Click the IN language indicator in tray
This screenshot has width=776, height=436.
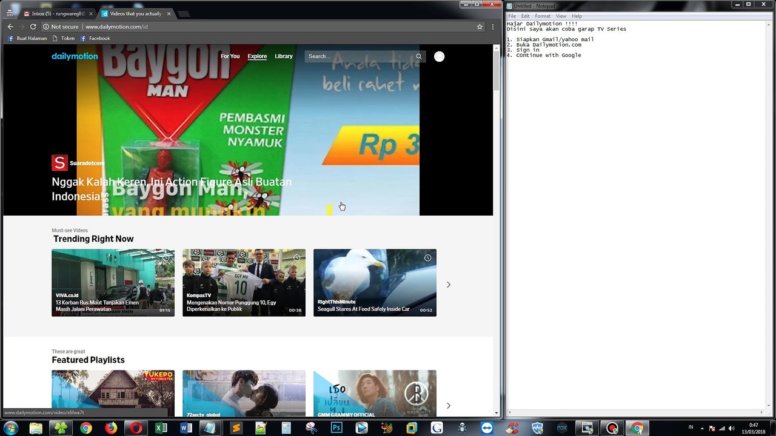click(x=691, y=428)
